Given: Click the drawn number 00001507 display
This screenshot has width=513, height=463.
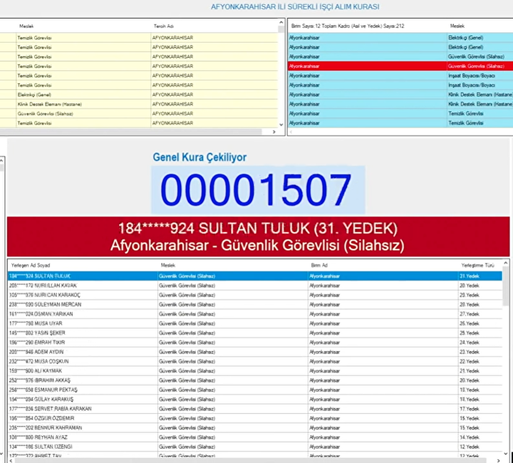Looking at the screenshot, I should [x=258, y=189].
